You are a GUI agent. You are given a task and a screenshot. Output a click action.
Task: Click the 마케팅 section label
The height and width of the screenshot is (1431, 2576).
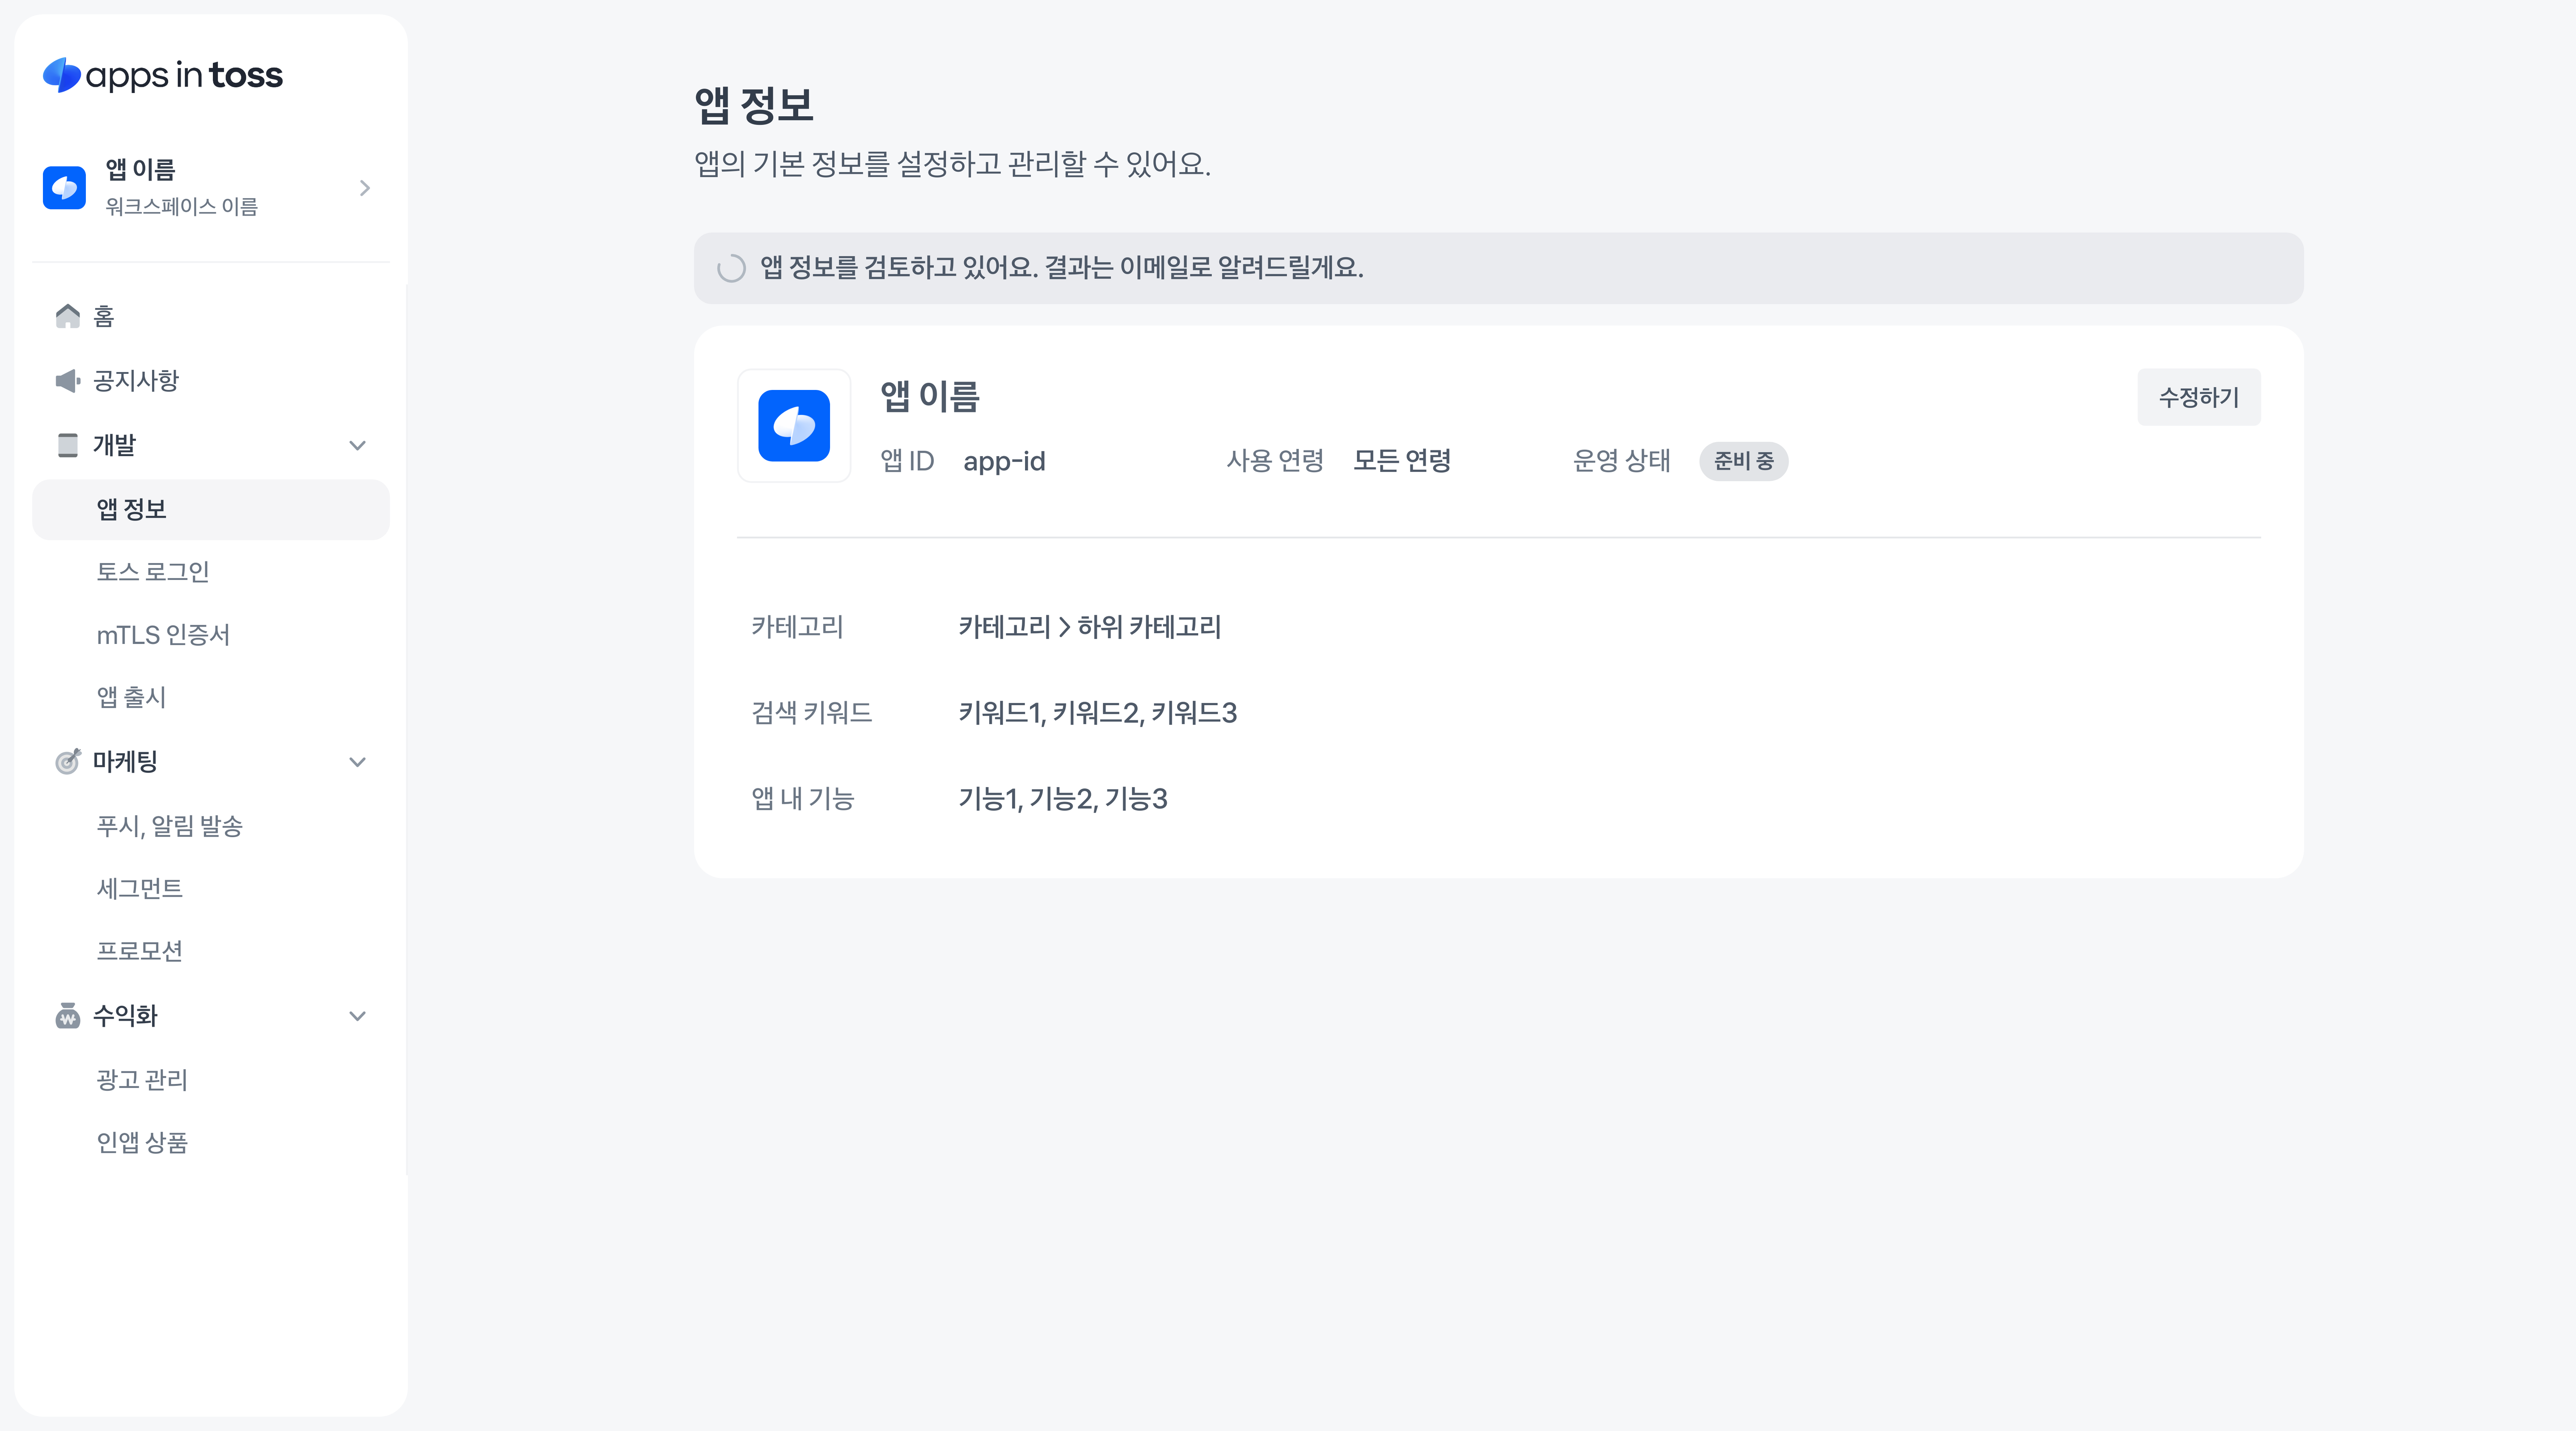125,762
